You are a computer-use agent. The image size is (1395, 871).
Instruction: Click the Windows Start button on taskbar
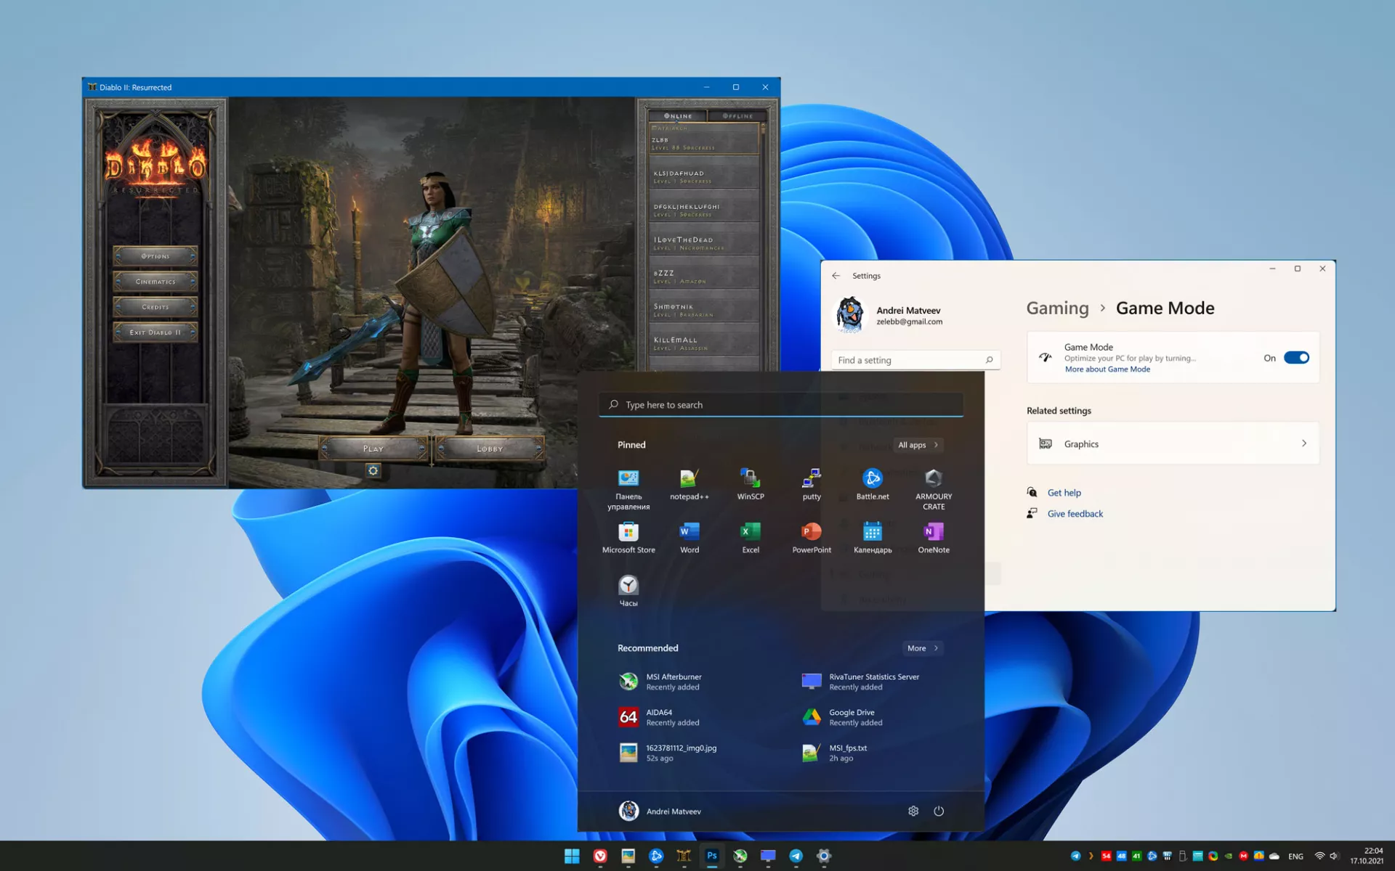(572, 856)
